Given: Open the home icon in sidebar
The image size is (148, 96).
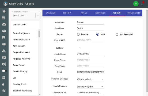Looking at the screenshot, I should tap(4, 11).
